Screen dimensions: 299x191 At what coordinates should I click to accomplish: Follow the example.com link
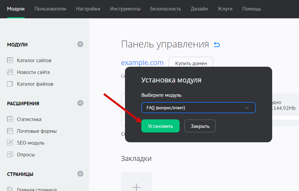(x=142, y=63)
